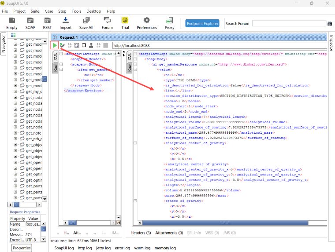This screenshot has height=252, width=335.
Task: Click the split-pane arrows between request and response
Action: (123, 53)
